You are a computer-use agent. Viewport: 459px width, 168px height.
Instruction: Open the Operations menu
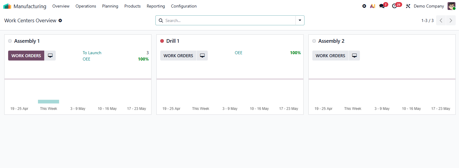coord(86,6)
